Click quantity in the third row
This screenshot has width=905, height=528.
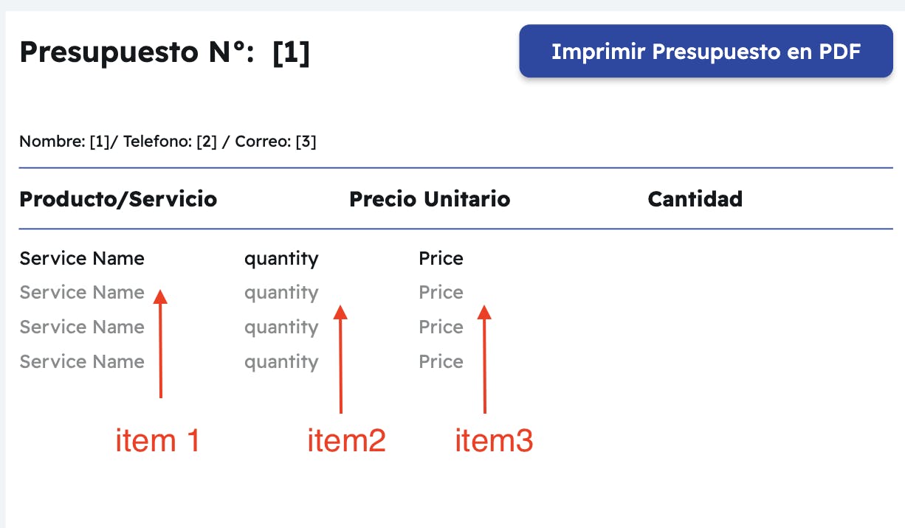(x=281, y=327)
